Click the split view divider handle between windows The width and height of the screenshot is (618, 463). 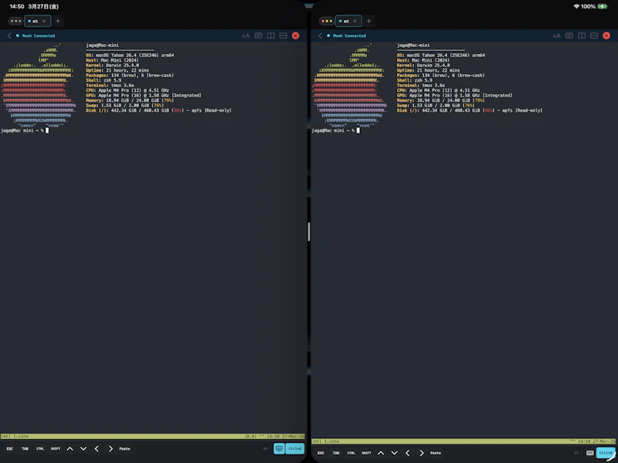[x=309, y=231]
